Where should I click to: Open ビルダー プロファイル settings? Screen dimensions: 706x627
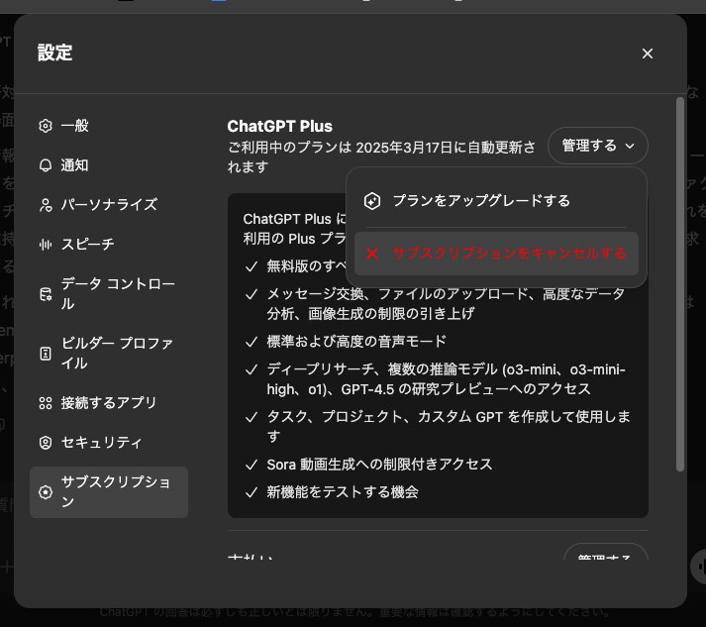(109, 354)
